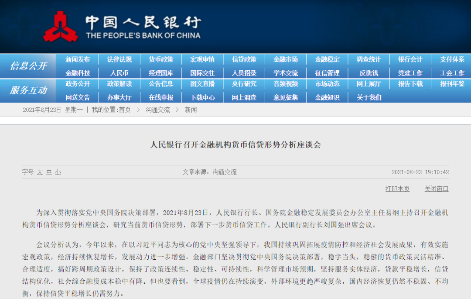Click the 关闭窗口 link
471x299 pixels.
pos(436,189)
